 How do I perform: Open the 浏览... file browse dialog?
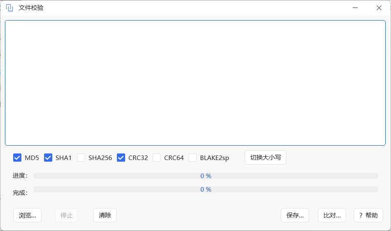(28, 215)
